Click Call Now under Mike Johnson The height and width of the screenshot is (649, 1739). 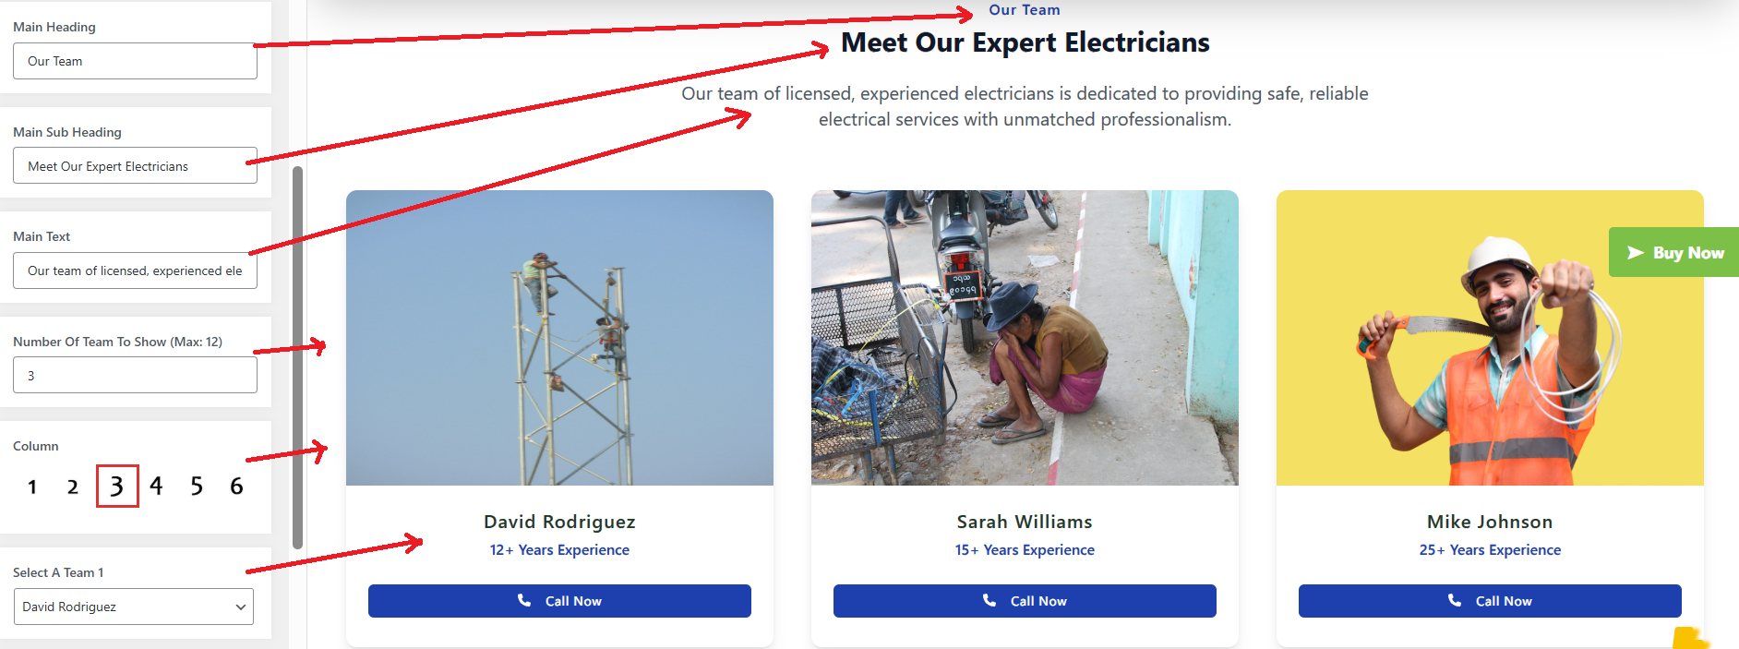point(1490,601)
